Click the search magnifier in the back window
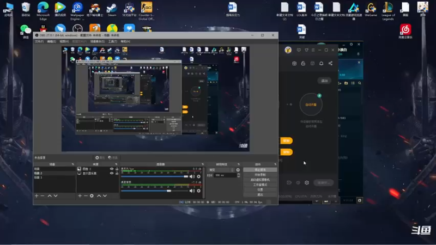Viewport: 436px width, 245px height. [x=360, y=83]
